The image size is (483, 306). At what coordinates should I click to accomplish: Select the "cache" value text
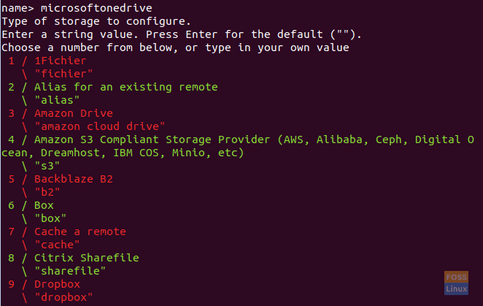pos(57,245)
